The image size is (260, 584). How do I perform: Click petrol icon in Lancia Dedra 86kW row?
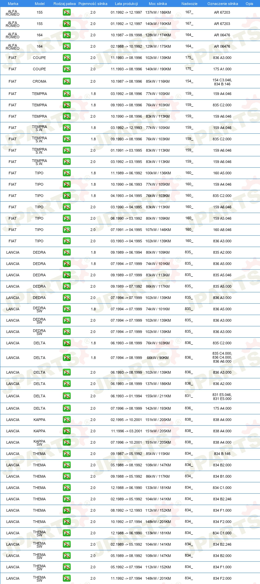pyautogui.click(x=66, y=286)
